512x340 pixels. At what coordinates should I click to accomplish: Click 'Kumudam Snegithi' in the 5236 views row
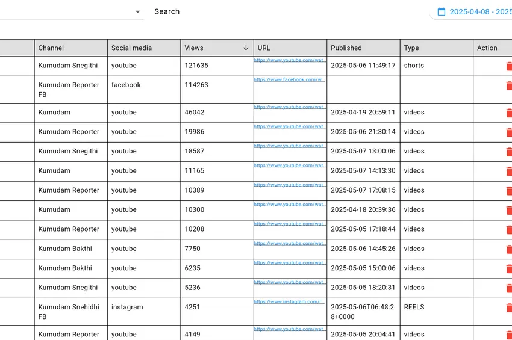68,288
